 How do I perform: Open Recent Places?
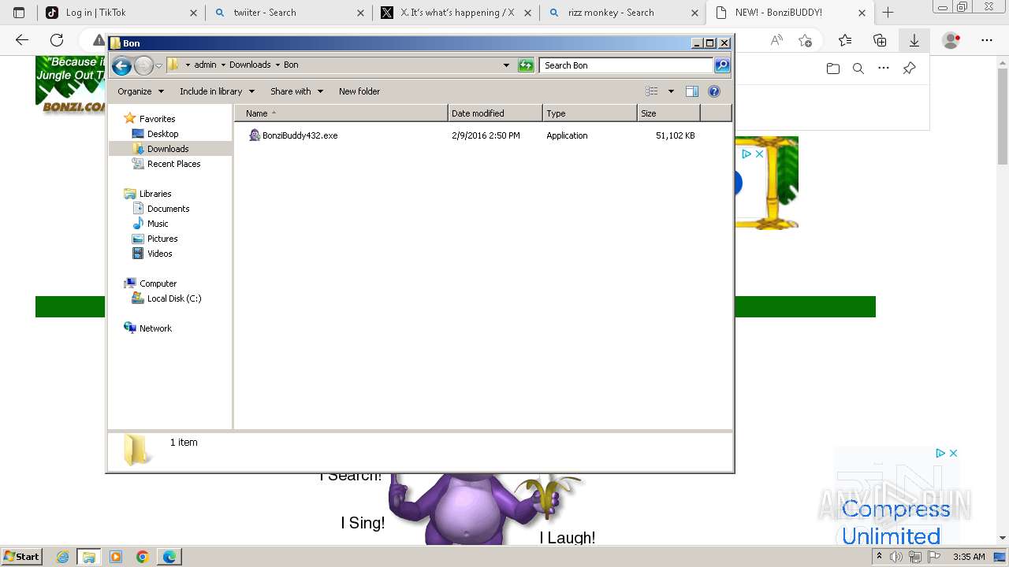click(173, 164)
